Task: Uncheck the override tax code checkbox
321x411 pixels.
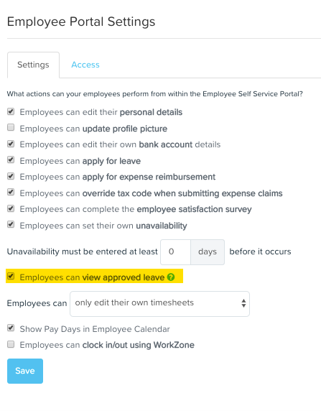Action: 11,193
